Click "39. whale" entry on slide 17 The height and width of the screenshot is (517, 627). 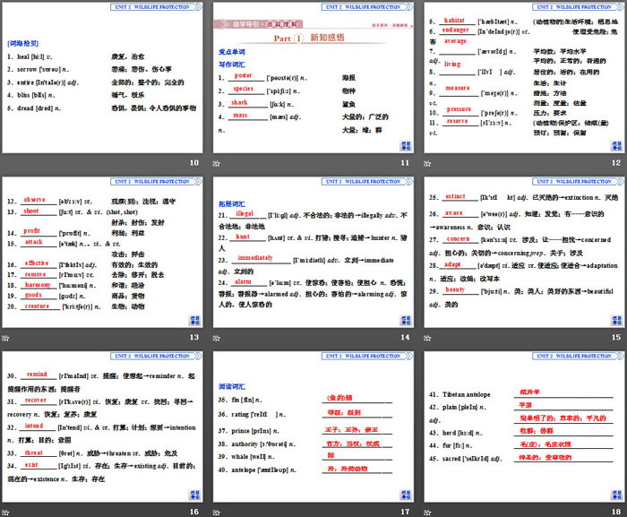point(246,456)
